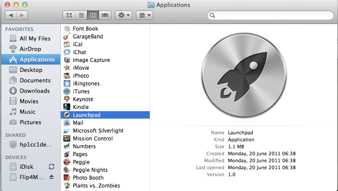The image size is (338, 191).
Task: Click the iTunes icon
Action: (x=67, y=91)
